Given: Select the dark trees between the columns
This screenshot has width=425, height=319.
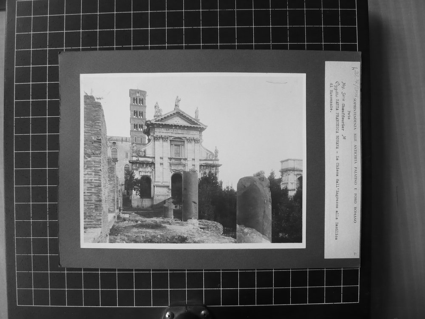Looking at the screenshot, I should (x=217, y=200).
